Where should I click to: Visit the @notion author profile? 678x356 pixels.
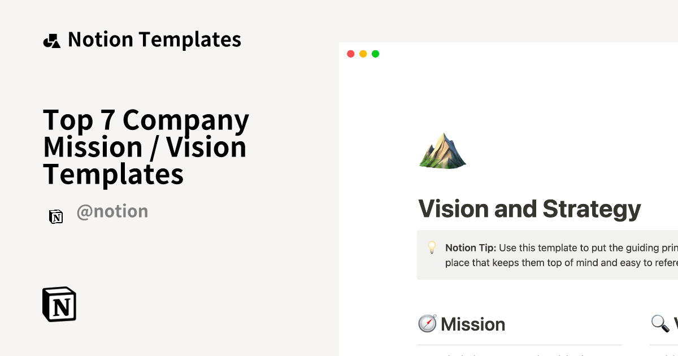click(112, 211)
